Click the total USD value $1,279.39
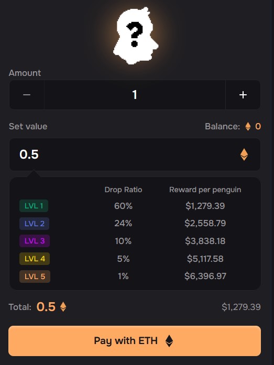274x365 pixels. (241, 307)
